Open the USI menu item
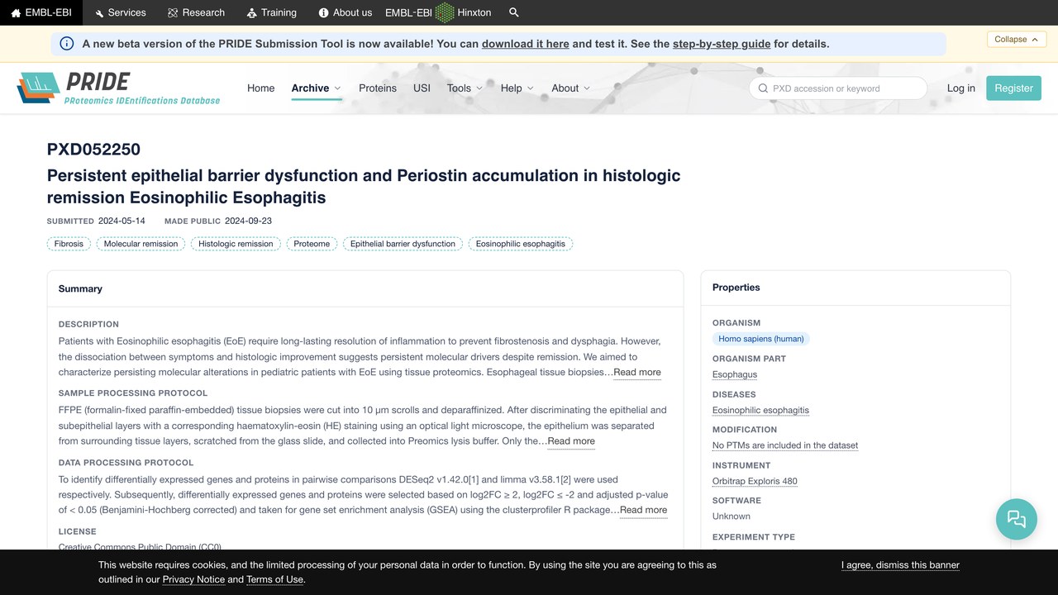 coord(422,88)
